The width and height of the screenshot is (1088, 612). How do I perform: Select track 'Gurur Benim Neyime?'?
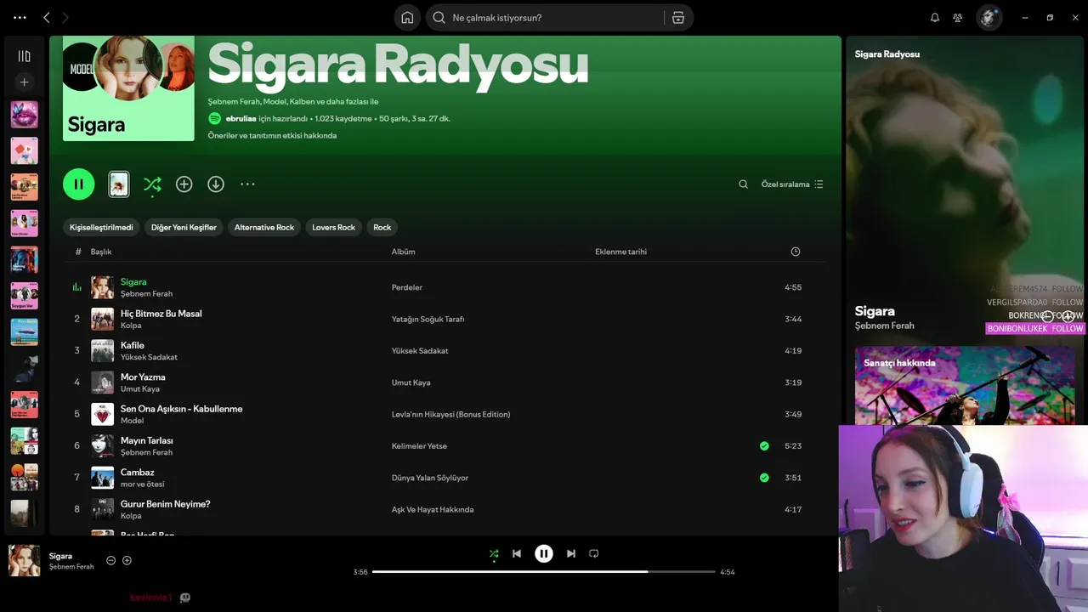pos(166,504)
